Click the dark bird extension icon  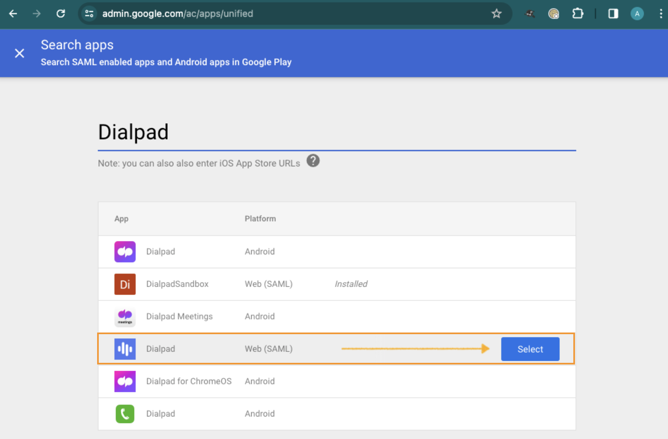(x=530, y=14)
